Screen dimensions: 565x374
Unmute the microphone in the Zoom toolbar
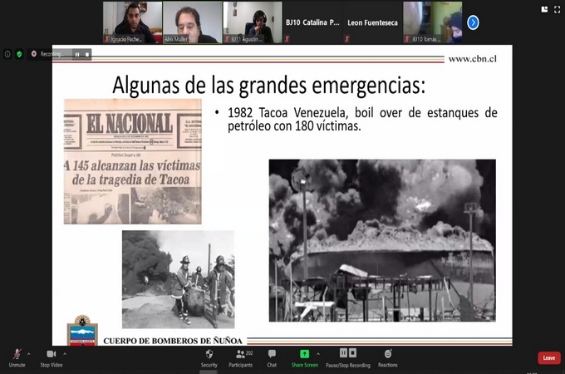[x=17, y=357]
